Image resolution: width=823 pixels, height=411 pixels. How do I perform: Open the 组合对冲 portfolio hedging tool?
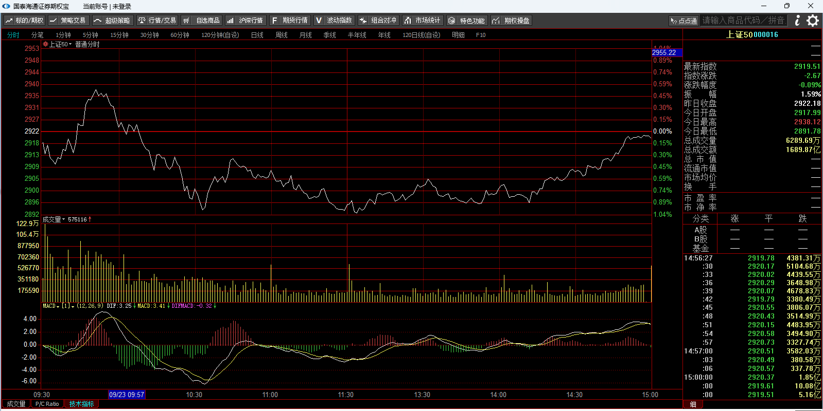coord(378,21)
